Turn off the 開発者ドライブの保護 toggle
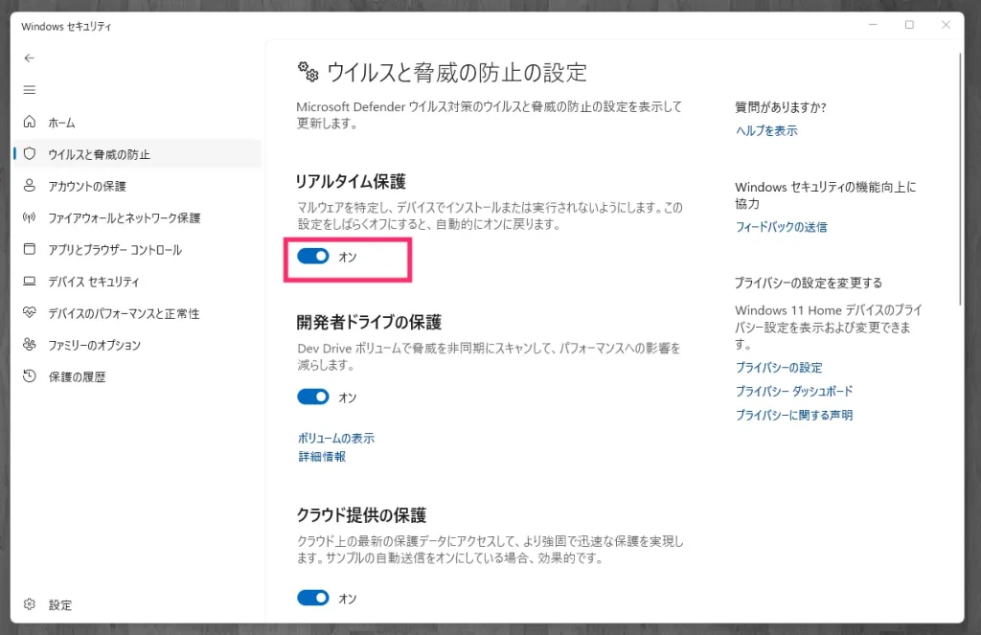 click(x=313, y=397)
